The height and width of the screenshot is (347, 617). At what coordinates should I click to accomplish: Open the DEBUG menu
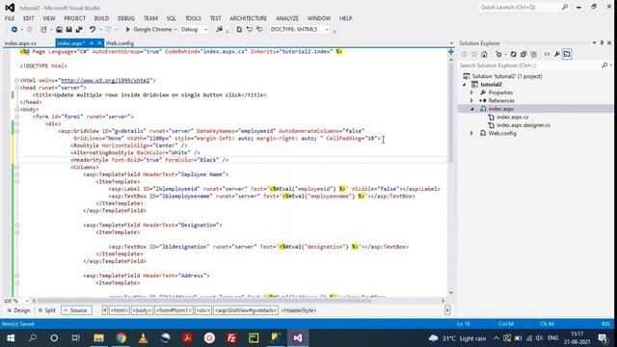coord(126,18)
